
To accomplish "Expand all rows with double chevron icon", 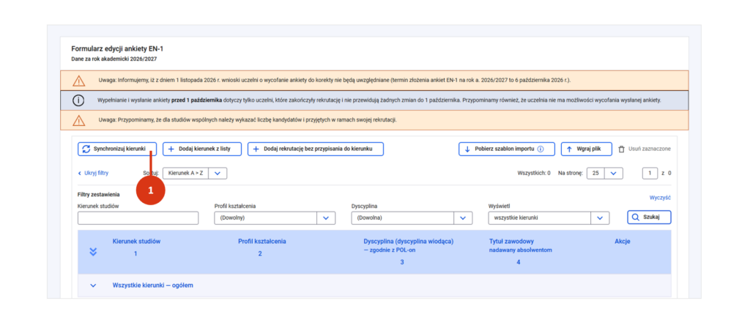I will tap(93, 252).
